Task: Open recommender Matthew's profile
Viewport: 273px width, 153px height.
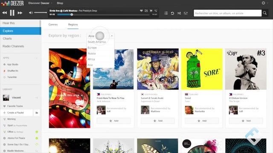Action: click(x=155, y=111)
